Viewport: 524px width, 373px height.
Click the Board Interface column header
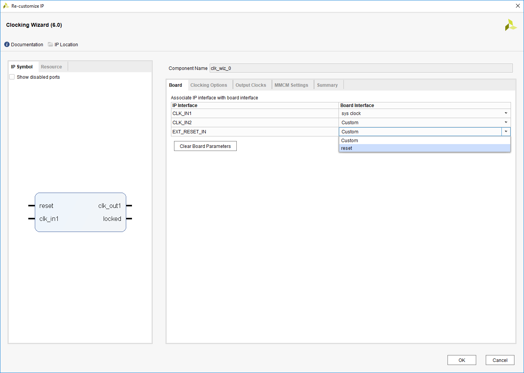(425, 105)
